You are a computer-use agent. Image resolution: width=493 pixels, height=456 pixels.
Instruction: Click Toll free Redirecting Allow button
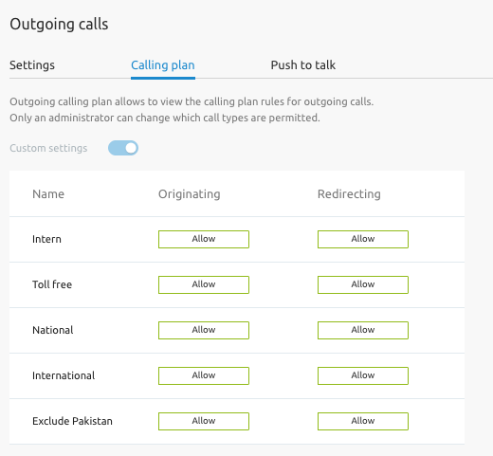tap(363, 284)
